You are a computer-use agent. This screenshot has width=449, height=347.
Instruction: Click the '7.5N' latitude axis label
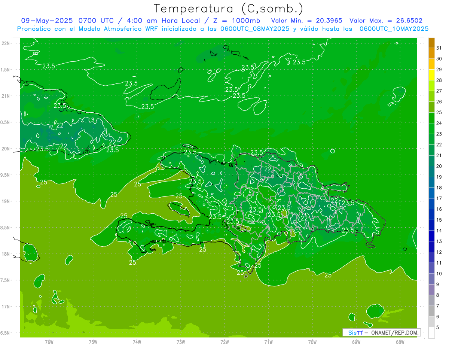pos(5,280)
